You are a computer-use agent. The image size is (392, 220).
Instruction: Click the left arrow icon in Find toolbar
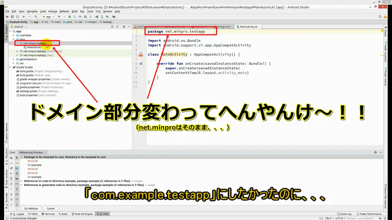[x=11, y=173]
